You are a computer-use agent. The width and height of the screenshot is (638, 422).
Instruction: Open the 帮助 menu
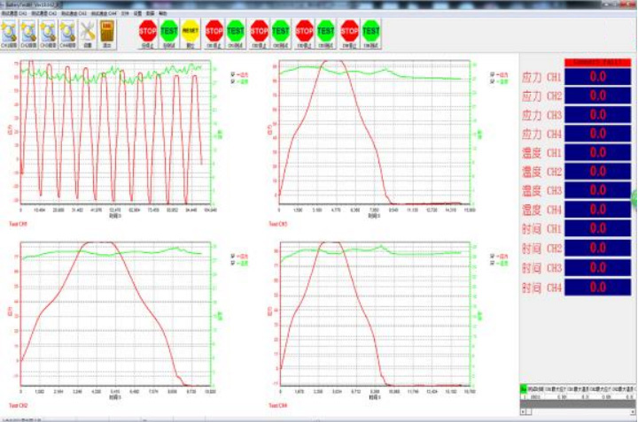[x=163, y=14]
